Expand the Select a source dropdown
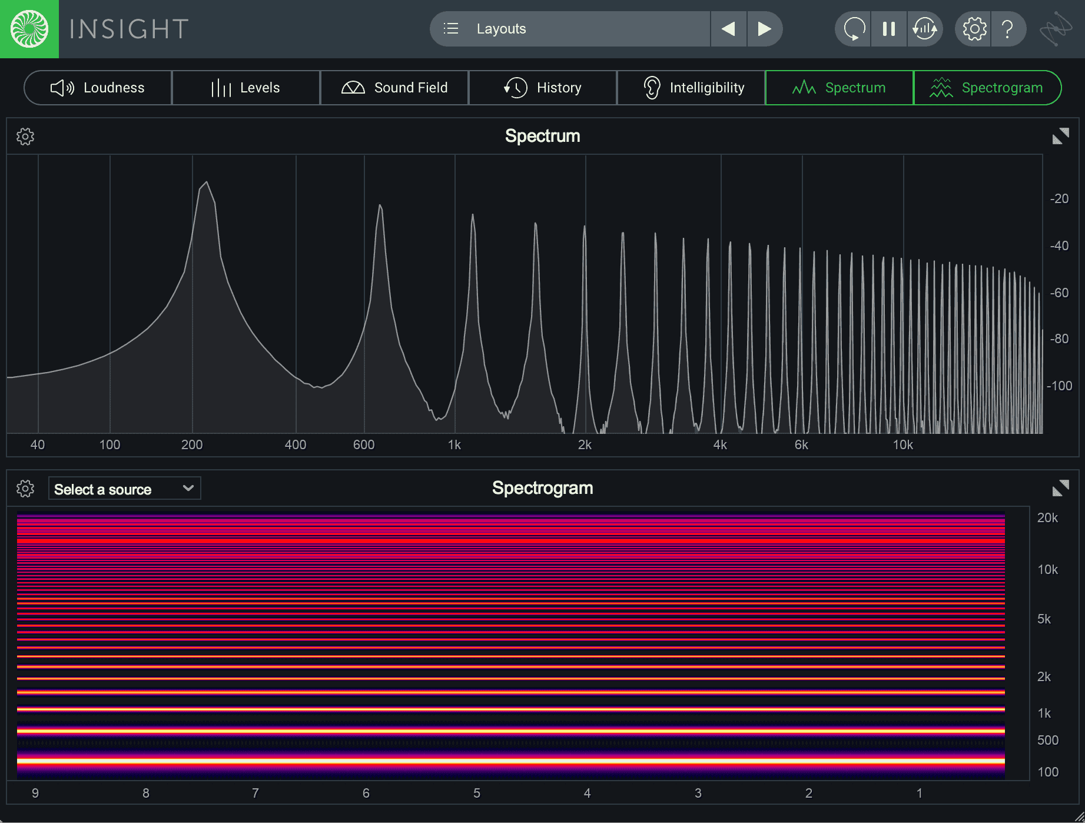 click(x=124, y=489)
